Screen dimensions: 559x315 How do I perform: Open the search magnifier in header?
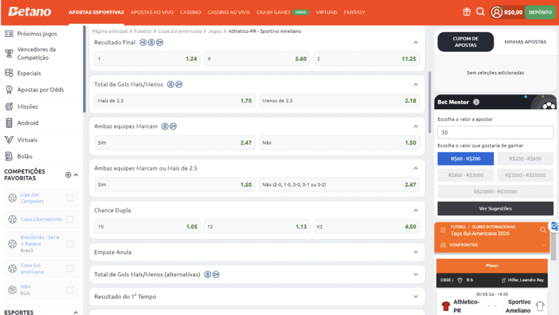480,12
